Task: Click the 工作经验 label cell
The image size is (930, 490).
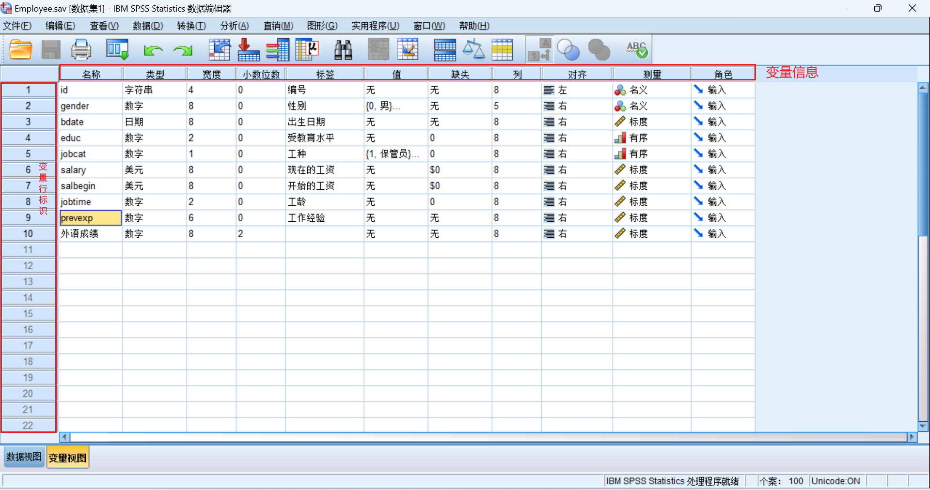Action: pos(325,218)
